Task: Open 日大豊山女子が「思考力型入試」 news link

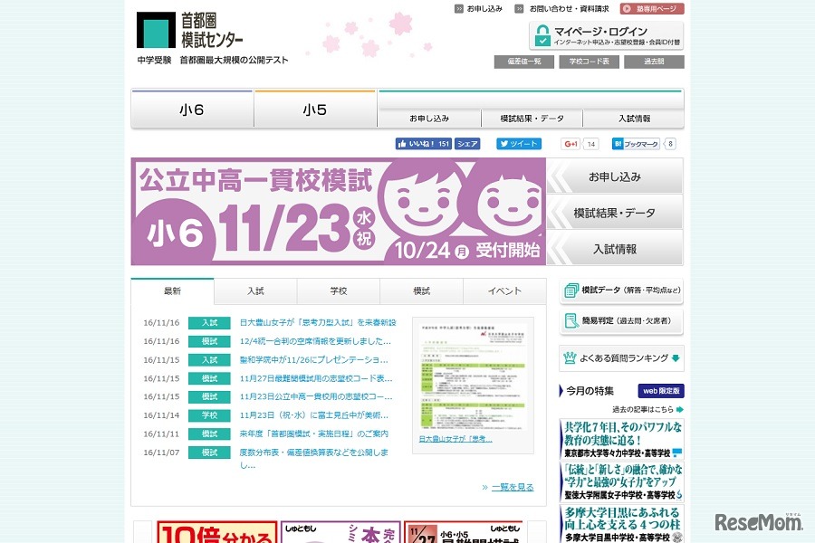Action: coord(318,323)
